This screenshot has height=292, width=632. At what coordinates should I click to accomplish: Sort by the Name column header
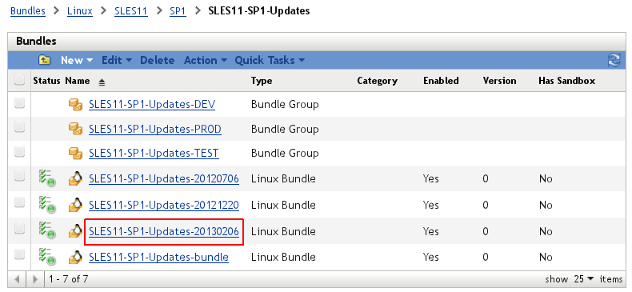click(78, 81)
